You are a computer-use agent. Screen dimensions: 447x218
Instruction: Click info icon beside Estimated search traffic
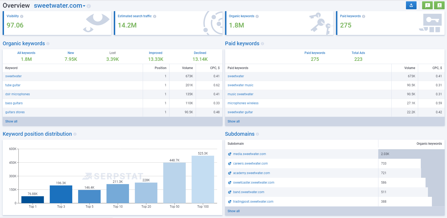(x=155, y=16)
